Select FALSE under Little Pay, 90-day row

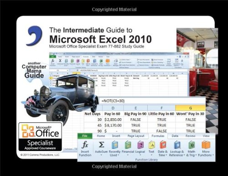161,131
